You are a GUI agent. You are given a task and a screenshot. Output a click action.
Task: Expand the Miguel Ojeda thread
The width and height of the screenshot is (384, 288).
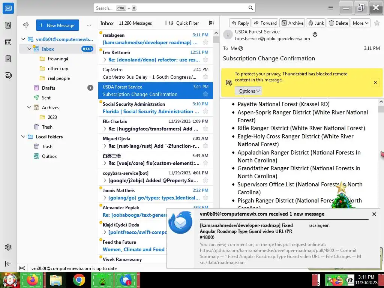[x=105, y=146]
